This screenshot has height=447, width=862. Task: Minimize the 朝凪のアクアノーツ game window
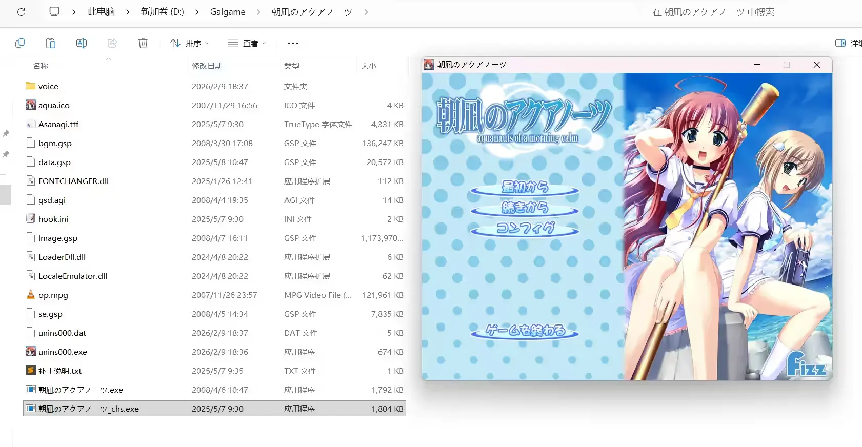(x=757, y=65)
